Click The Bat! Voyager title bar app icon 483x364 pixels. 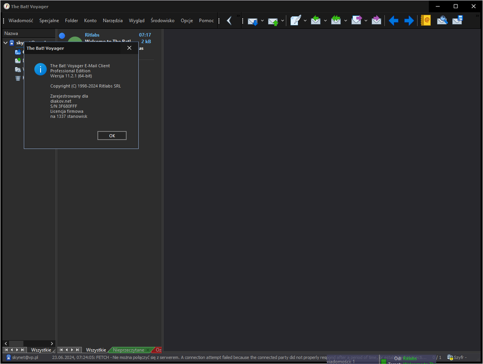click(6, 6)
